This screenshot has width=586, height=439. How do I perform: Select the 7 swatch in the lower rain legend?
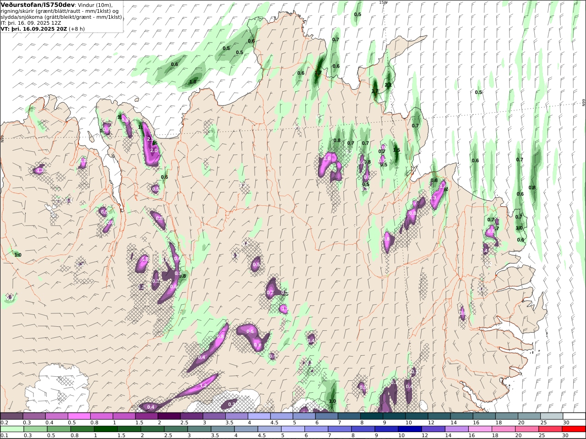pos(339,429)
